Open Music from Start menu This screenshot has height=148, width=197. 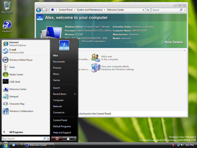point(56,74)
